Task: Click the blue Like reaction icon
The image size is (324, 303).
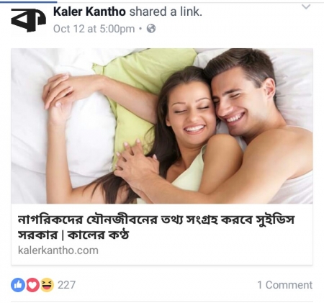Action: (x=18, y=285)
